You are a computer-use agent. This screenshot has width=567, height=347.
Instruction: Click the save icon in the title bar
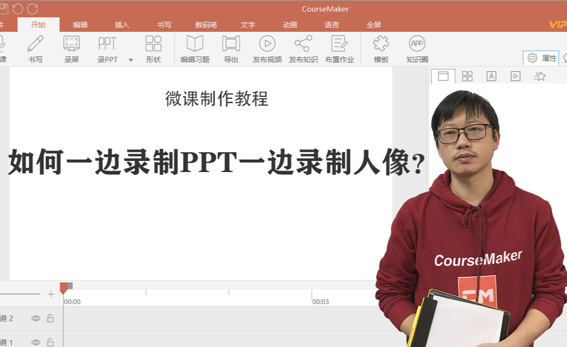pyautogui.click(x=4, y=9)
